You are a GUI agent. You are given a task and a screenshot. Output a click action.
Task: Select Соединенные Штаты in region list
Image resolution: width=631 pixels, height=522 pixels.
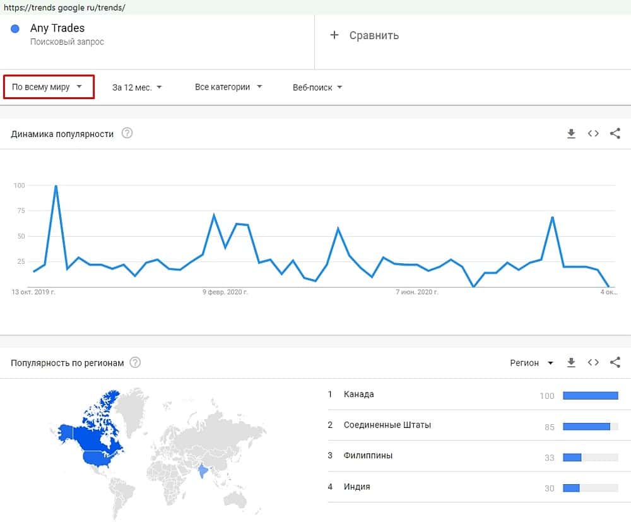387,425
